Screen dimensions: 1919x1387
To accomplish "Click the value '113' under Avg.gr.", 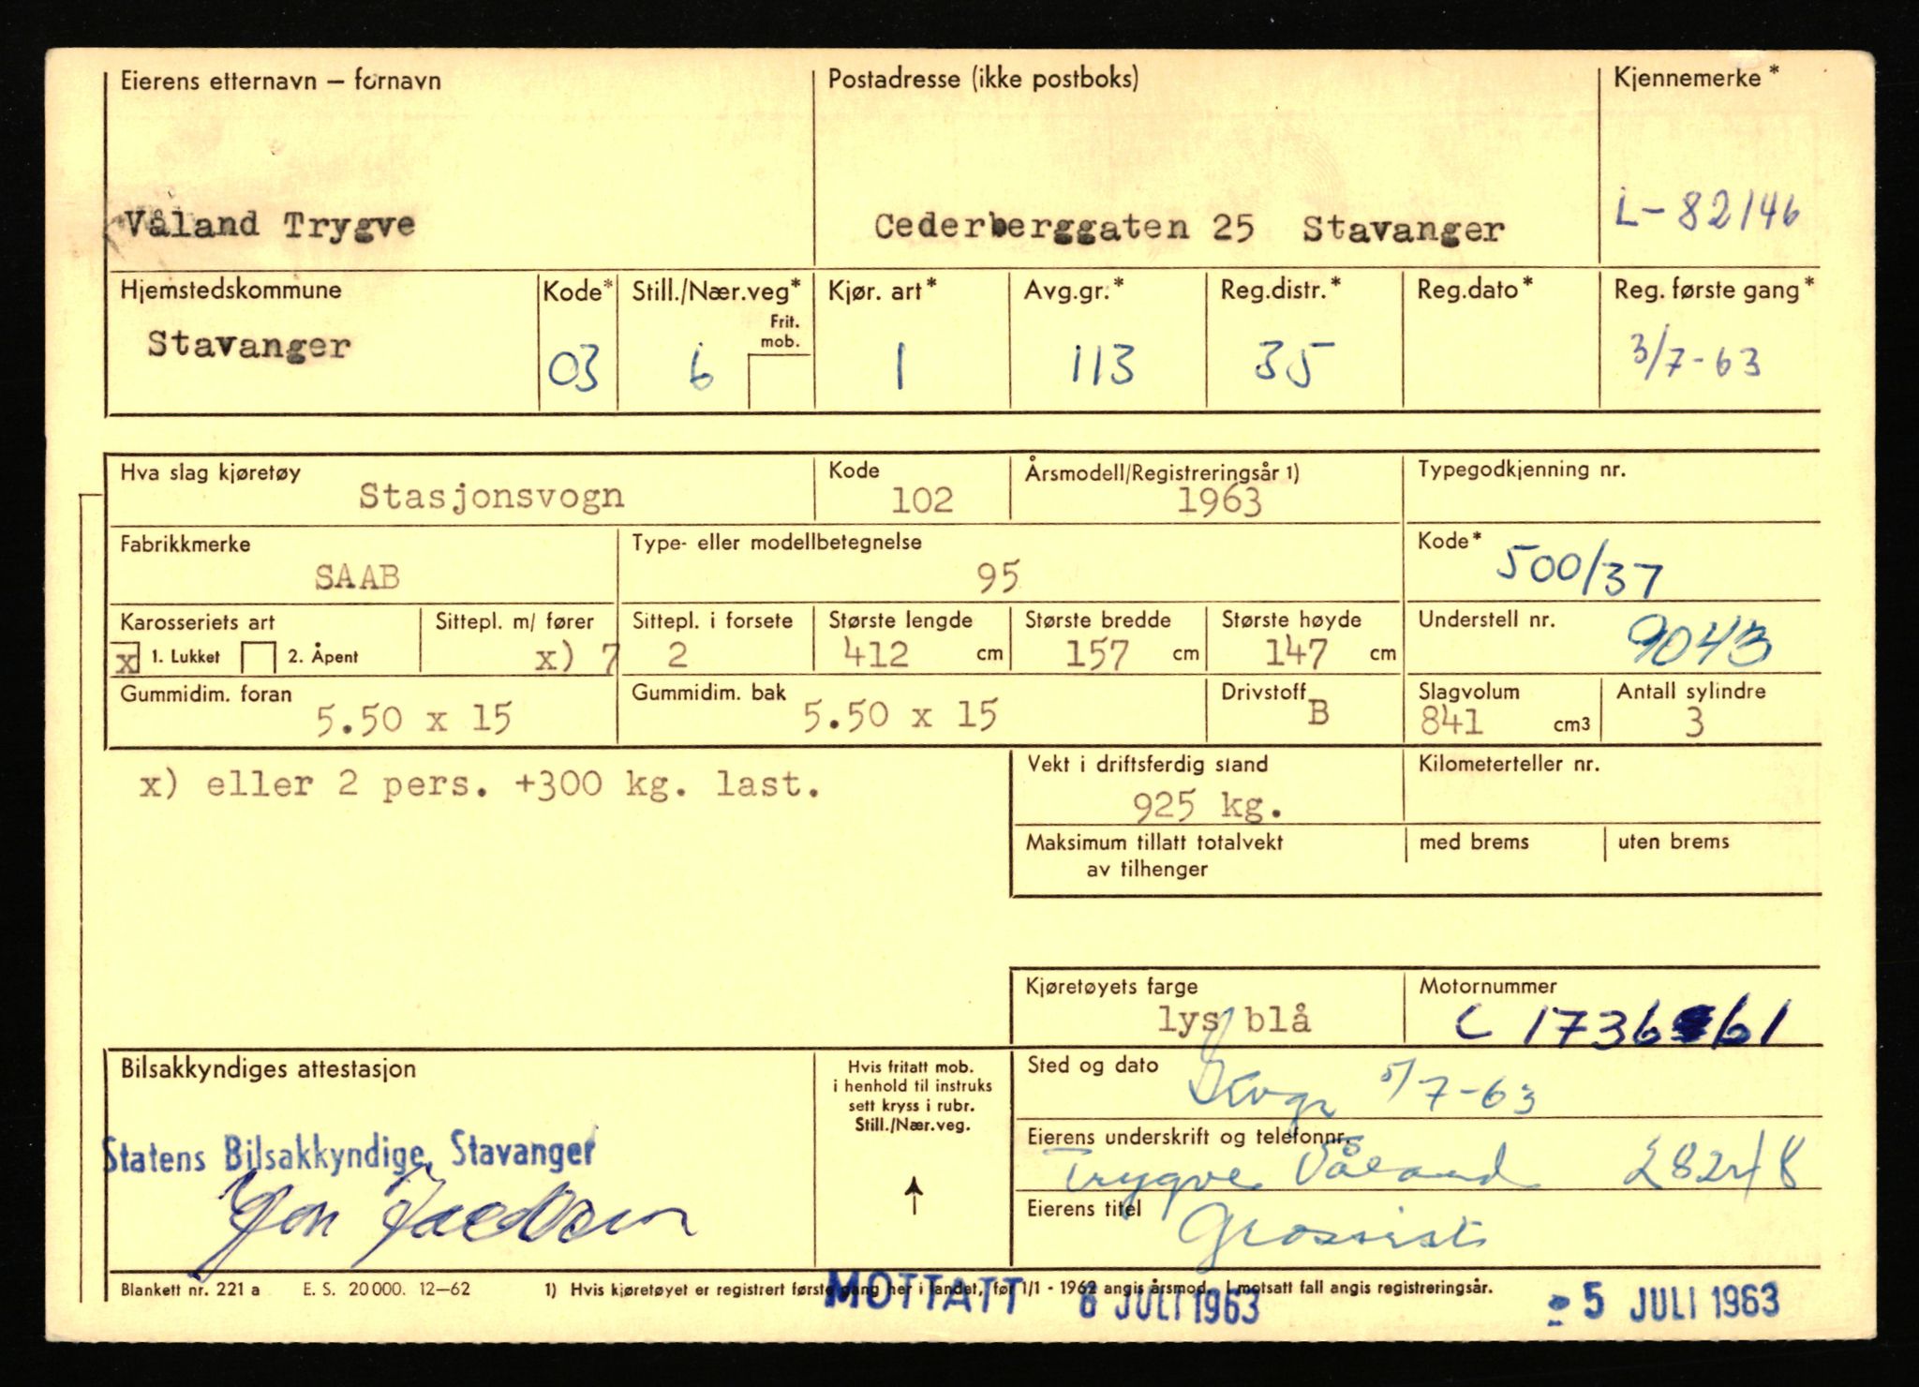I will tap(1104, 365).
